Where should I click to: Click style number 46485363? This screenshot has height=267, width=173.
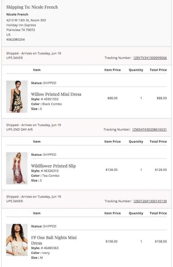[51, 248]
